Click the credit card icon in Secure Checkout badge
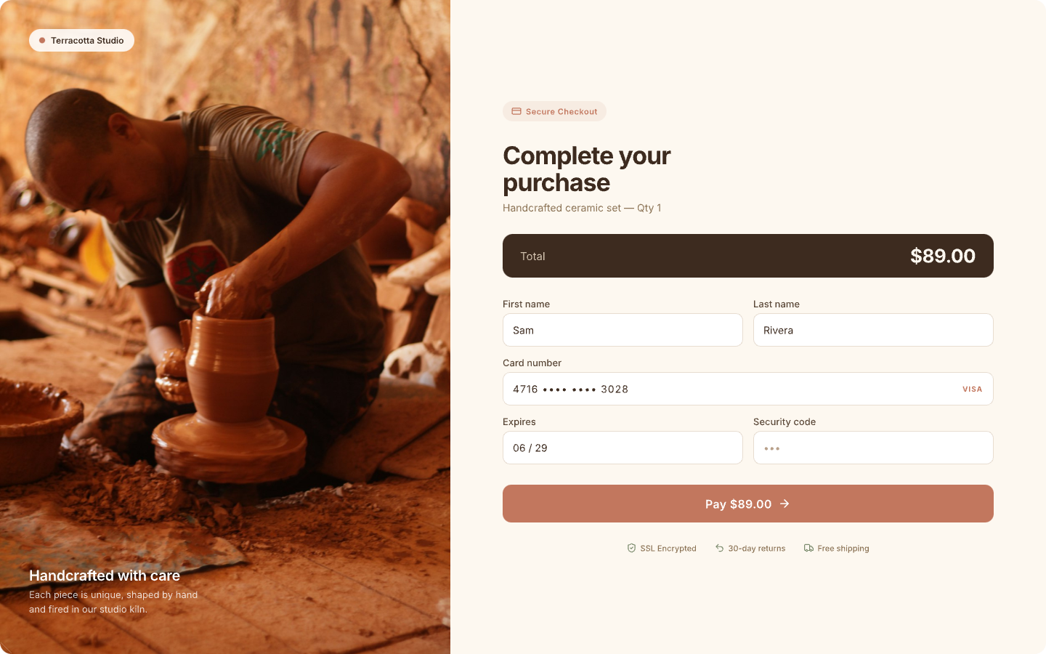 pyautogui.click(x=516, y=111)
